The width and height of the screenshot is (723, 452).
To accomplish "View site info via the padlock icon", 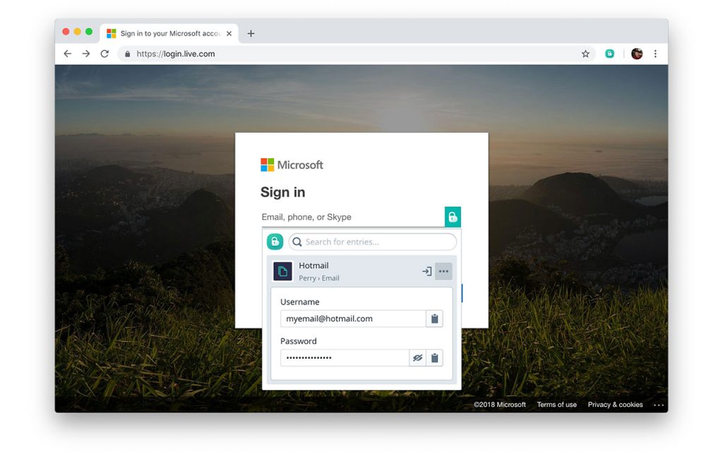I will (x=127, y=54).
